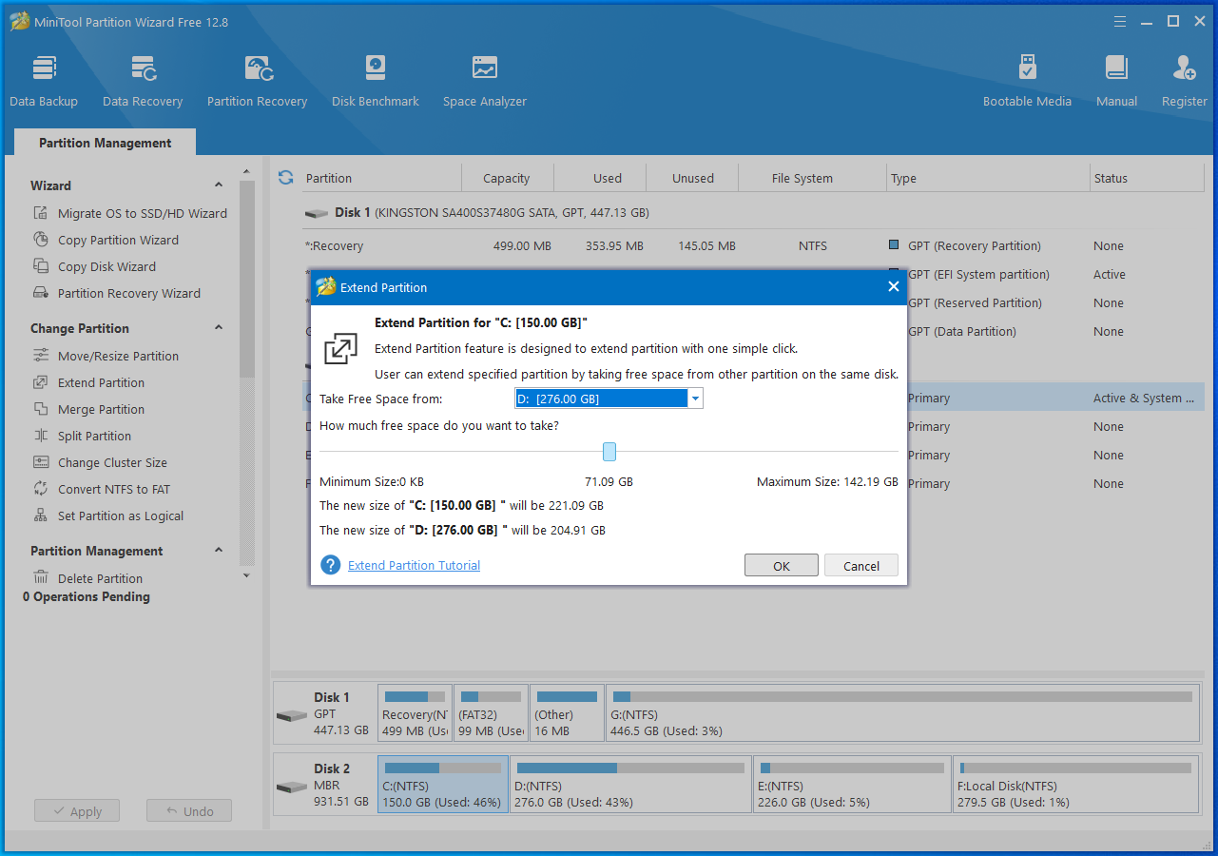Click GPT (Data Partition) type cell
This screenshot has height=856, width=1218.
[x=961, y=331]
